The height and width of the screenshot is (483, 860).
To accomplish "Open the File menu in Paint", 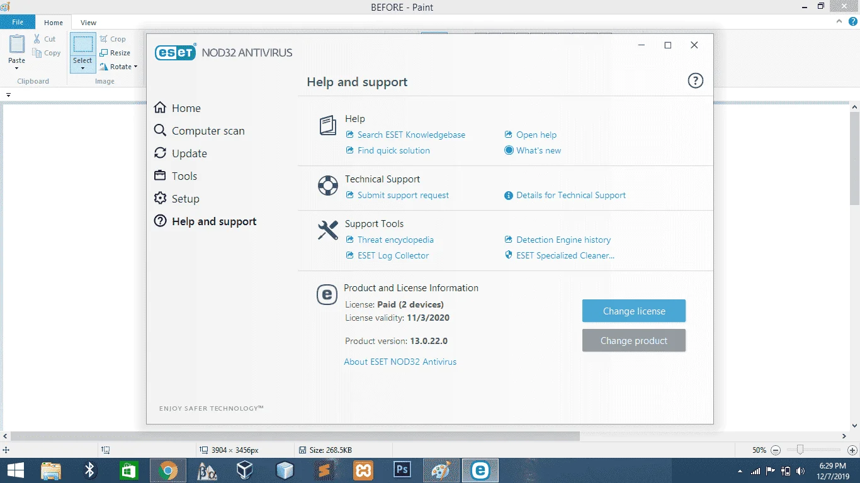I will pos(18,22).
